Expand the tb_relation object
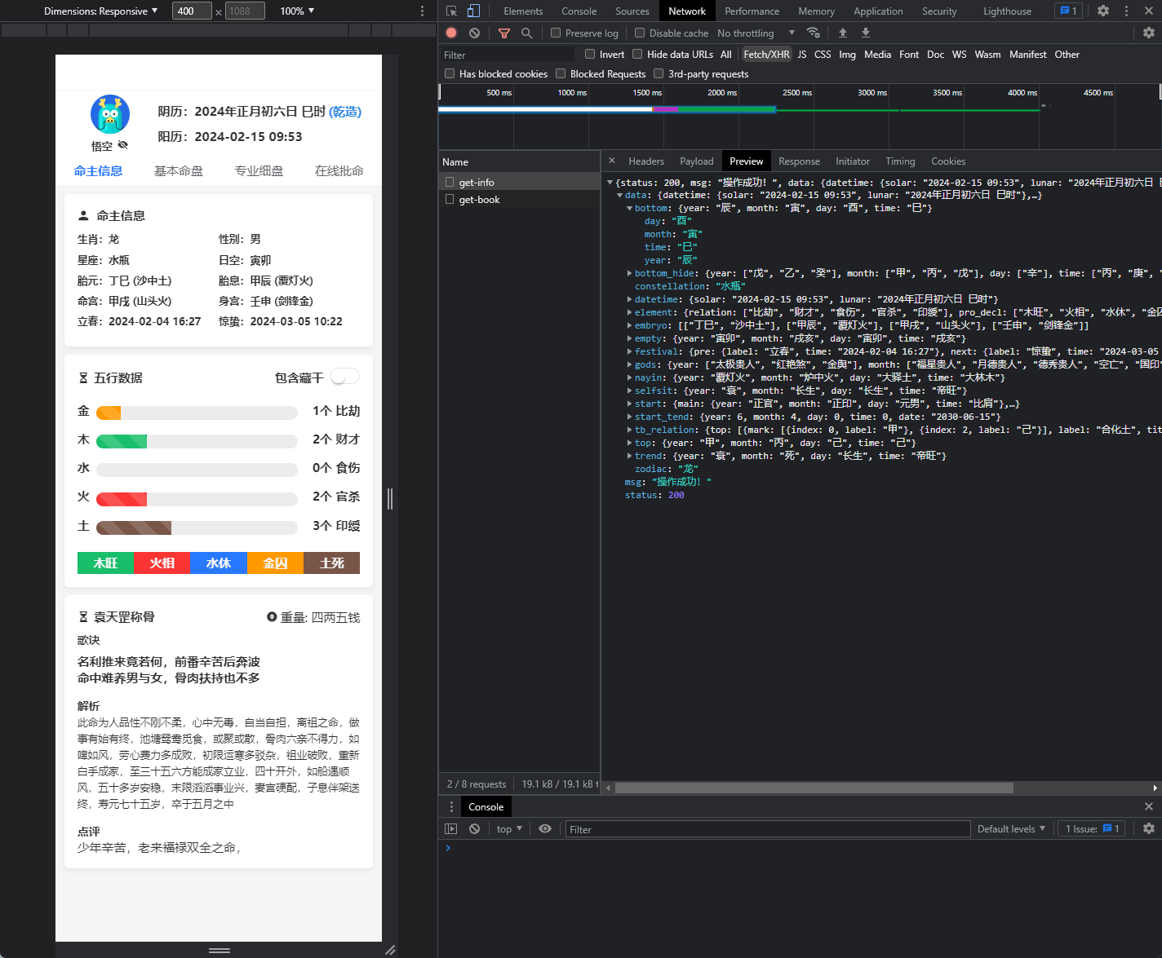The width and height of the screenshot is (1162, 958). [629, 430]
